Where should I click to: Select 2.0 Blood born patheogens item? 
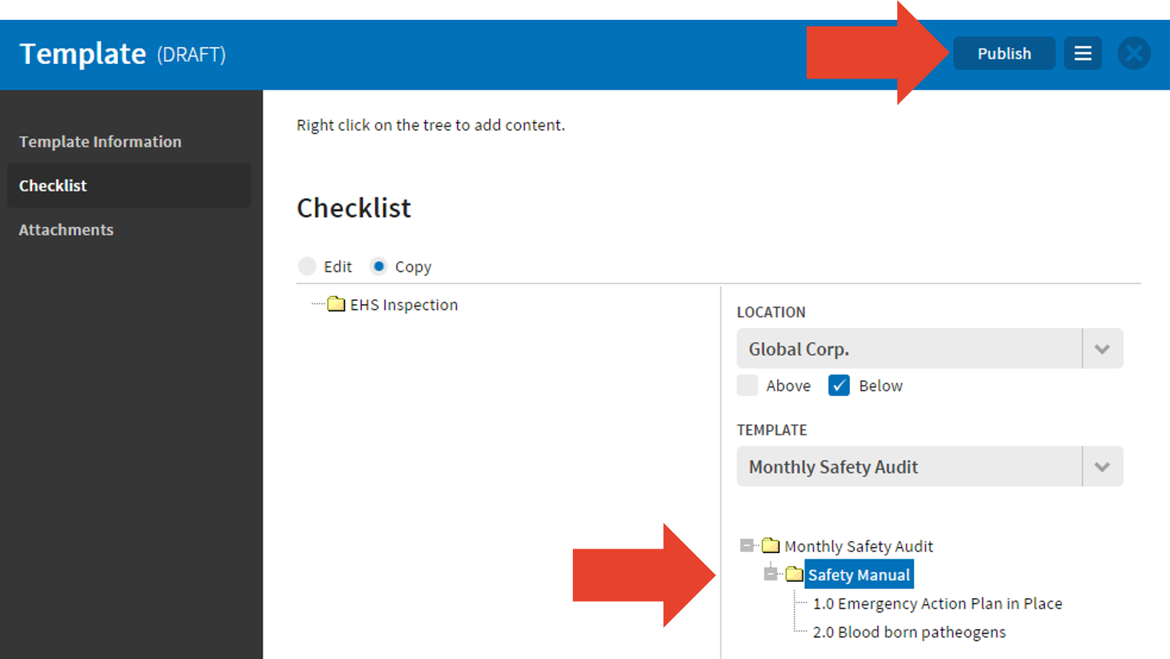pos(909,632)
